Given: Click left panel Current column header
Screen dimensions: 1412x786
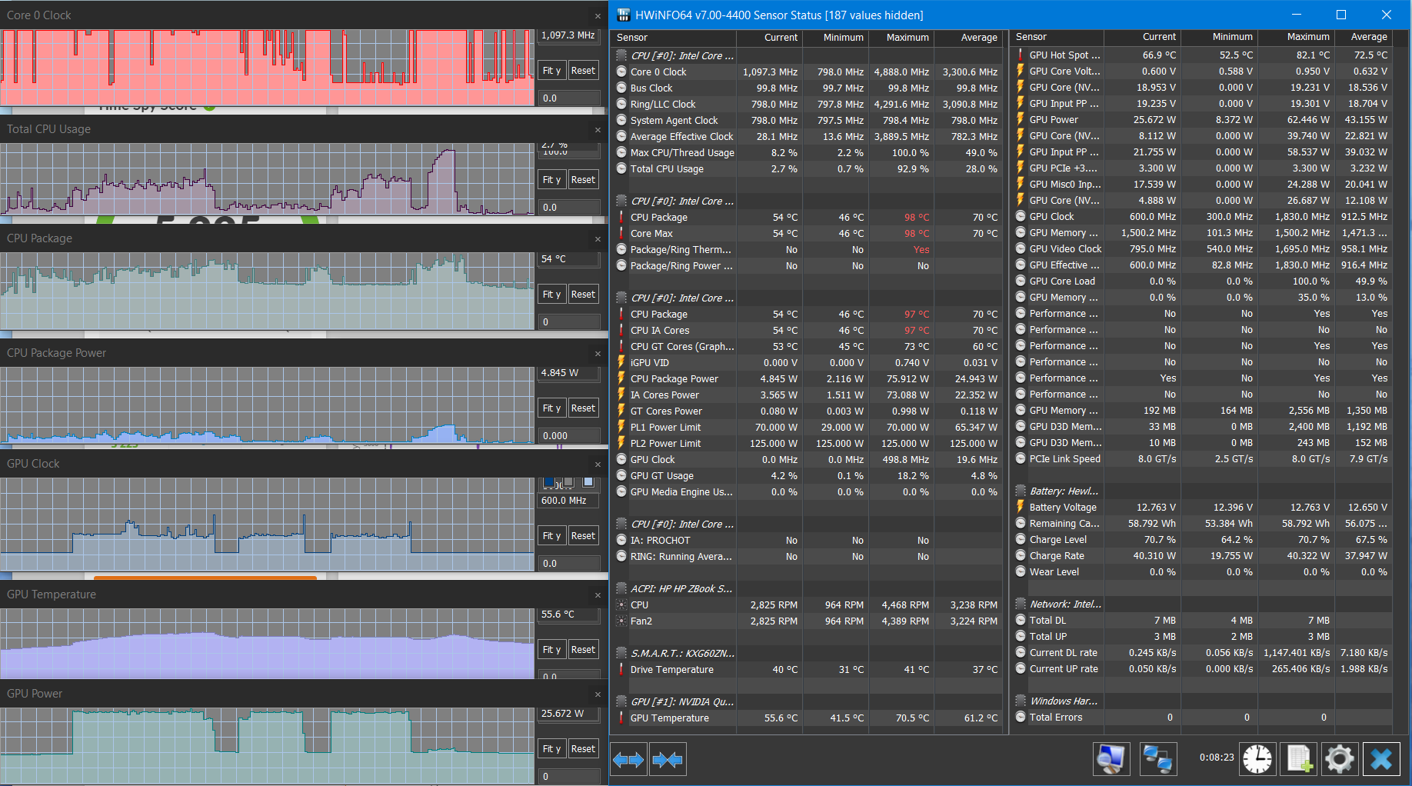Looking at the screenshot, I should [x=769, y=37].
